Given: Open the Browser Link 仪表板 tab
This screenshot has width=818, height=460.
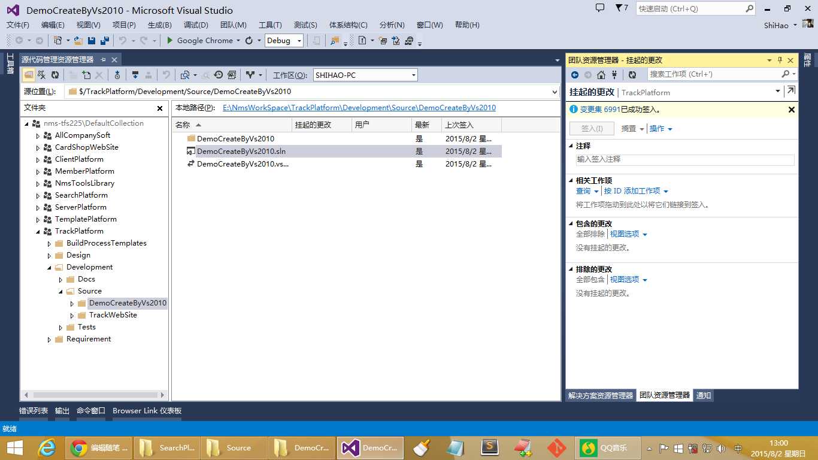Looking at the screenshot, I should coord(147,411).
